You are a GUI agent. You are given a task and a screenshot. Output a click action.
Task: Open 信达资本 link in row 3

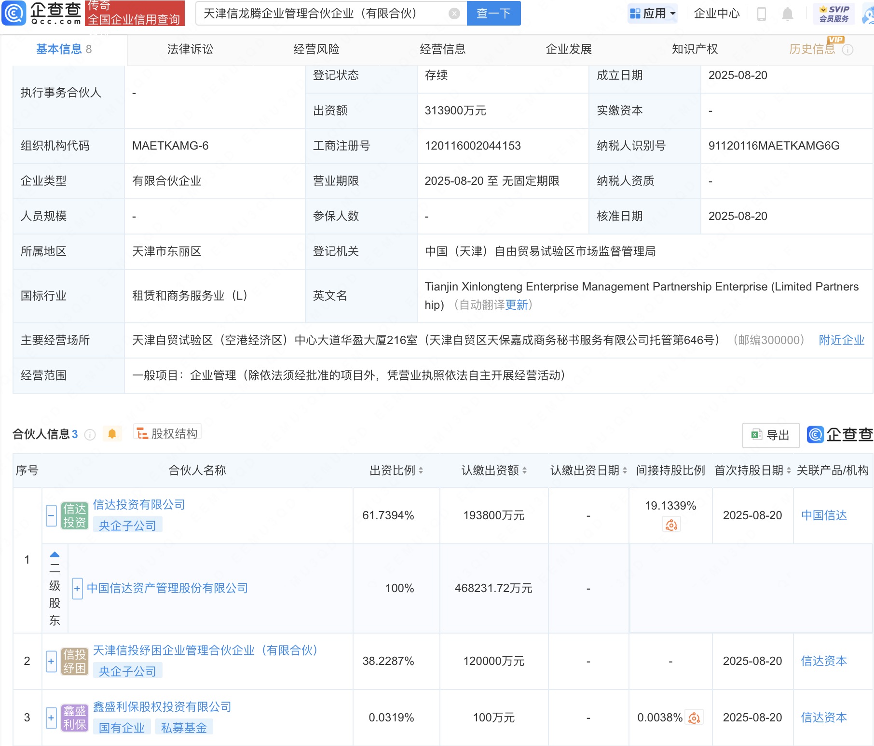824,718
